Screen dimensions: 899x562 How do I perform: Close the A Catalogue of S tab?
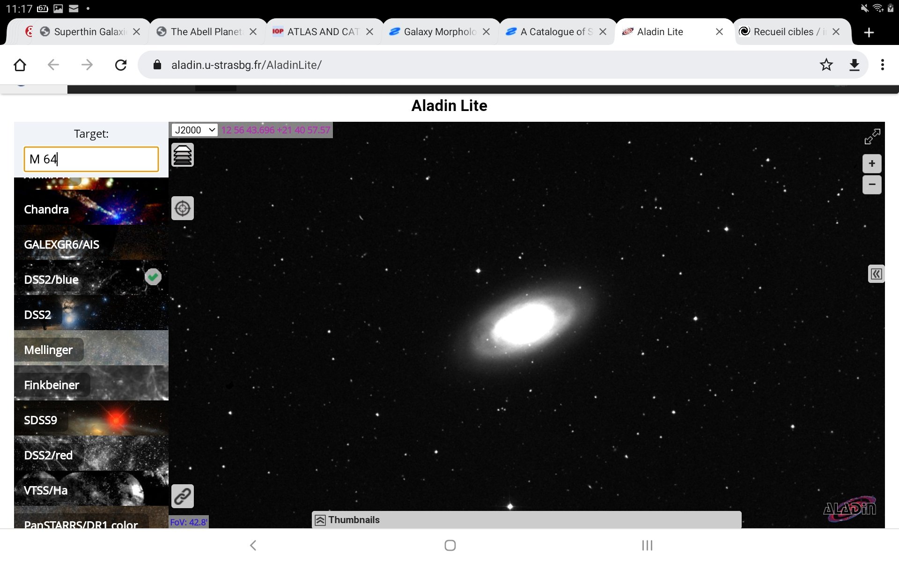(x=603, y=32)
